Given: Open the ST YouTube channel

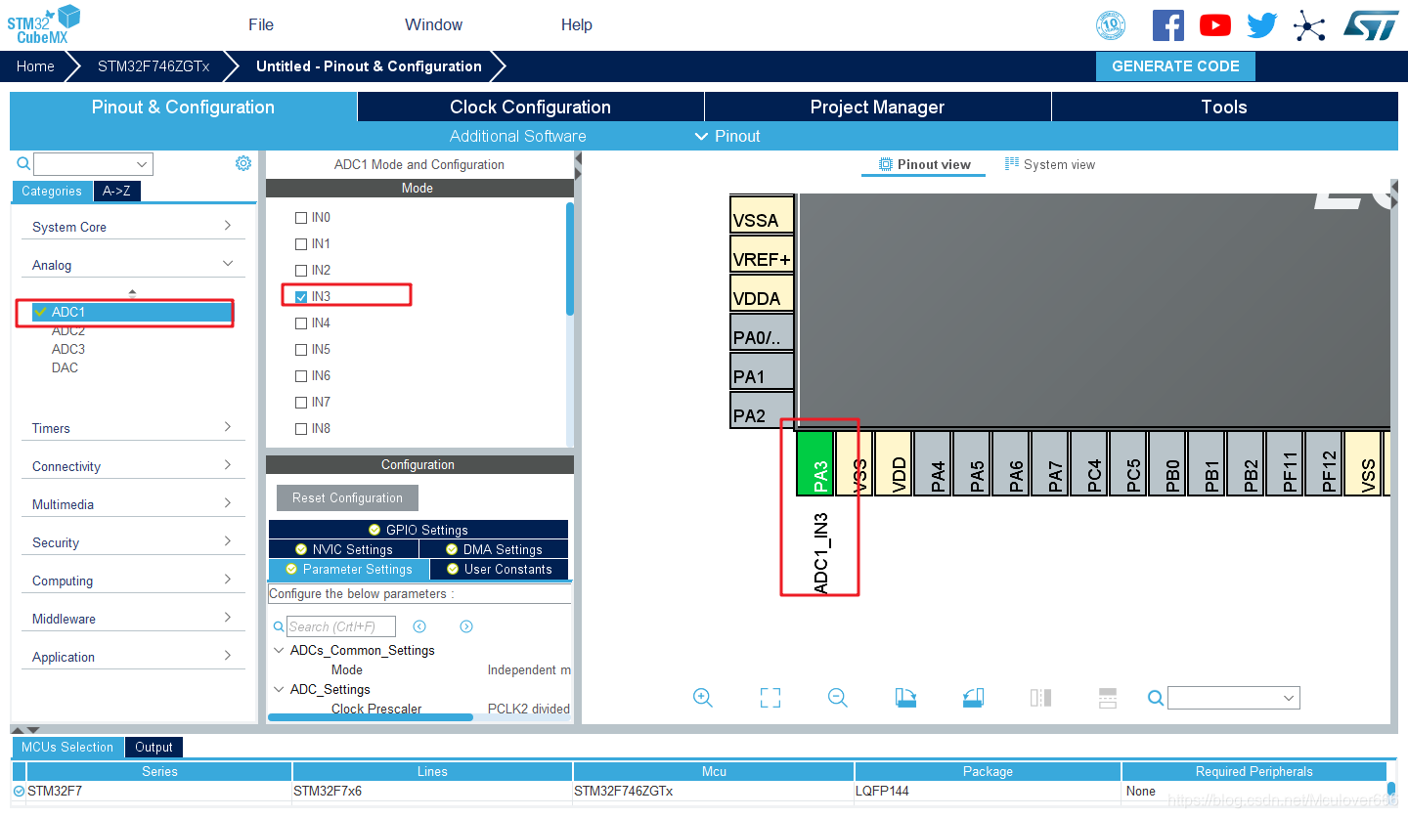Looking at the screenshot, I should click(1215, 25).
